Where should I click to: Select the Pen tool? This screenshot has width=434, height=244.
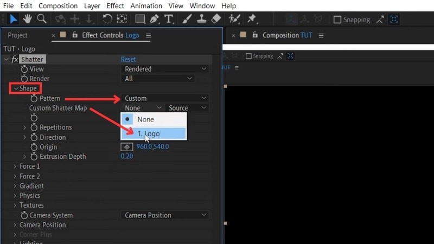(155, 19)
